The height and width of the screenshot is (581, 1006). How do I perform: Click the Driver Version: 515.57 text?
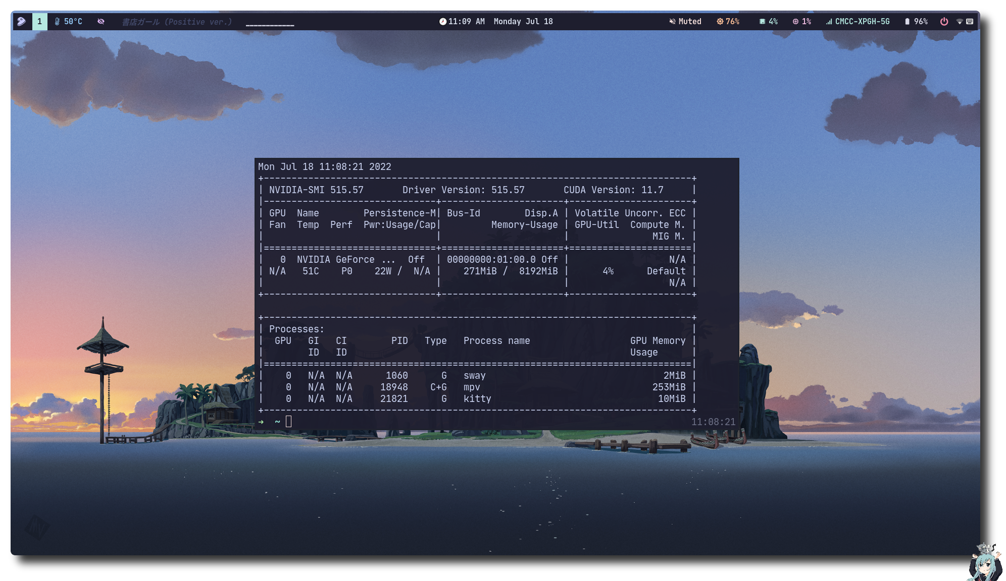(x=464, y=190)
